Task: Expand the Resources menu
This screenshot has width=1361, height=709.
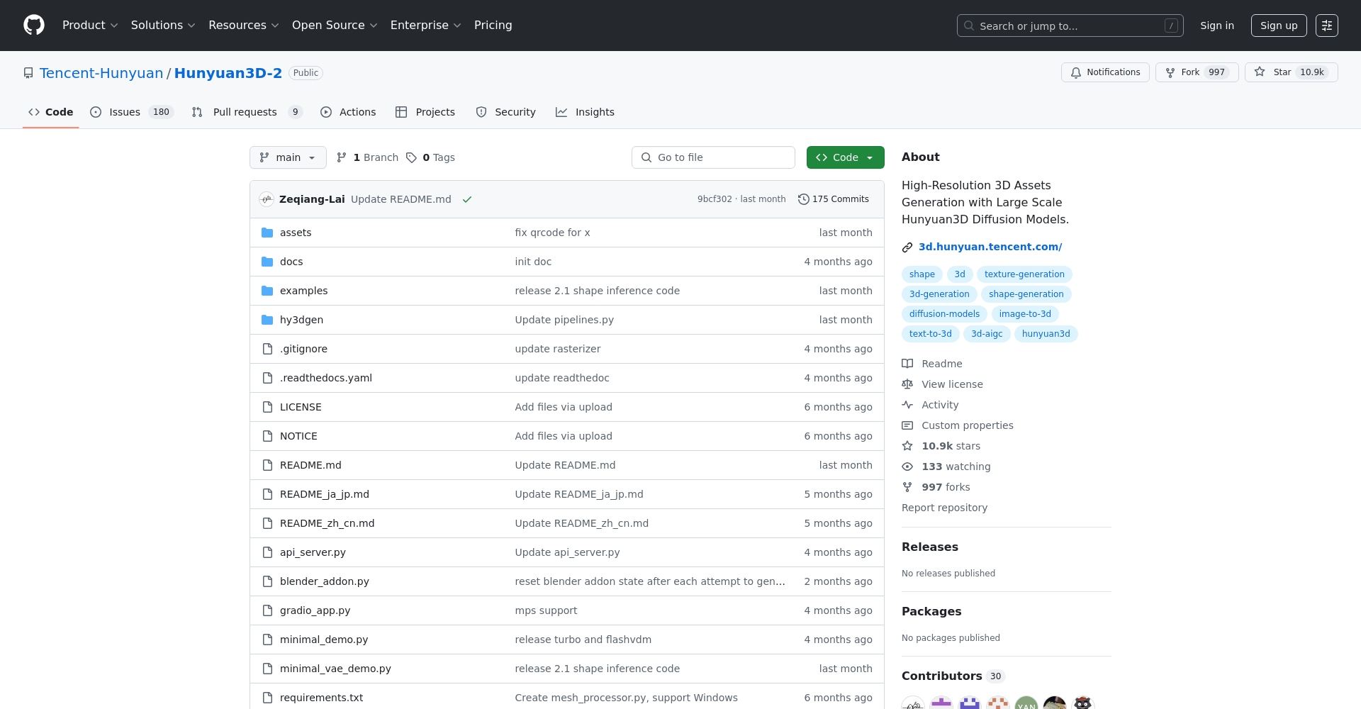Action: point(244,26)
